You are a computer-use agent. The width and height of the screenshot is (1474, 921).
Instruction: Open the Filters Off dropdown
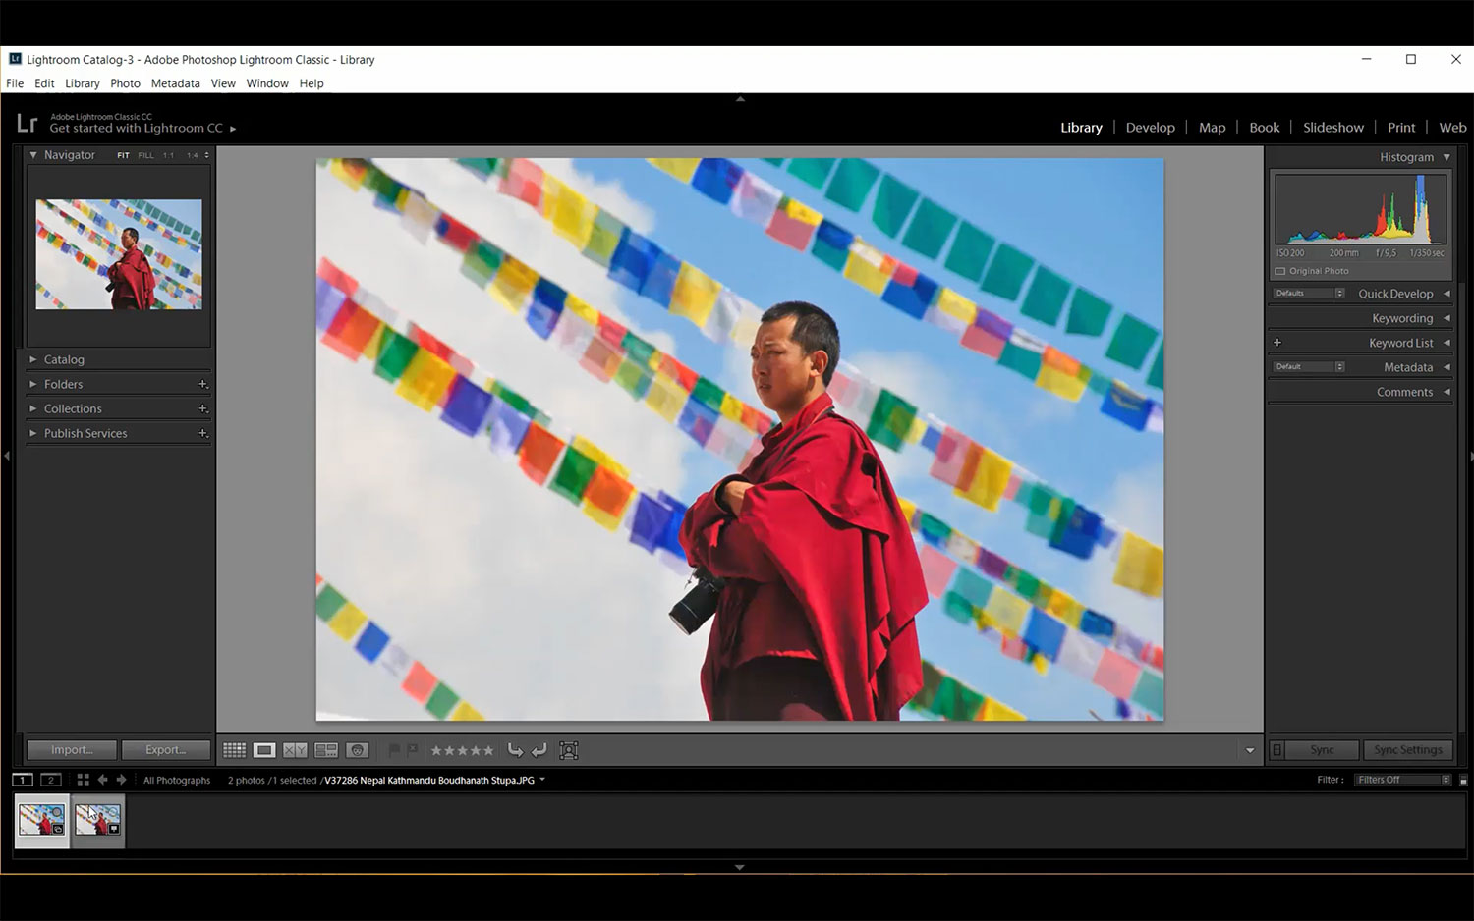coord(1402,780)
